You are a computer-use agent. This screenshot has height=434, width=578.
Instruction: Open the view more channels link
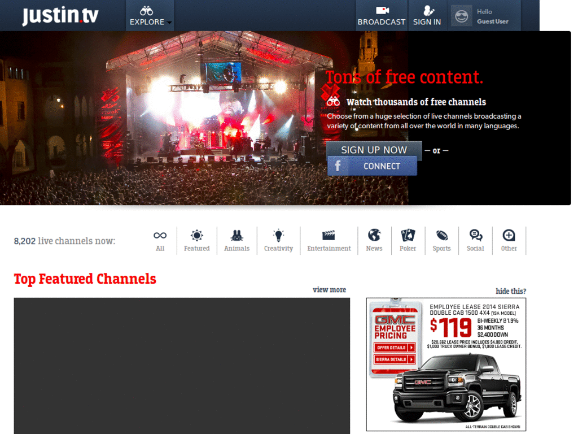click(x=329, y=289)
